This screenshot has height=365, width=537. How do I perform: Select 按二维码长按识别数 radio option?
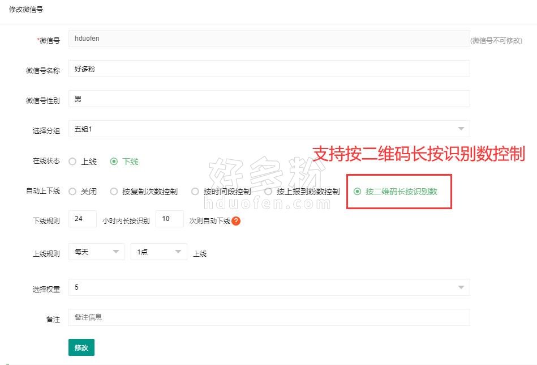[357, 192]
